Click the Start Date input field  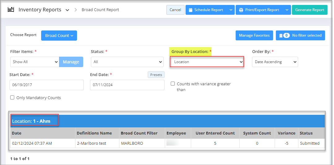click(x=46, y=85)
